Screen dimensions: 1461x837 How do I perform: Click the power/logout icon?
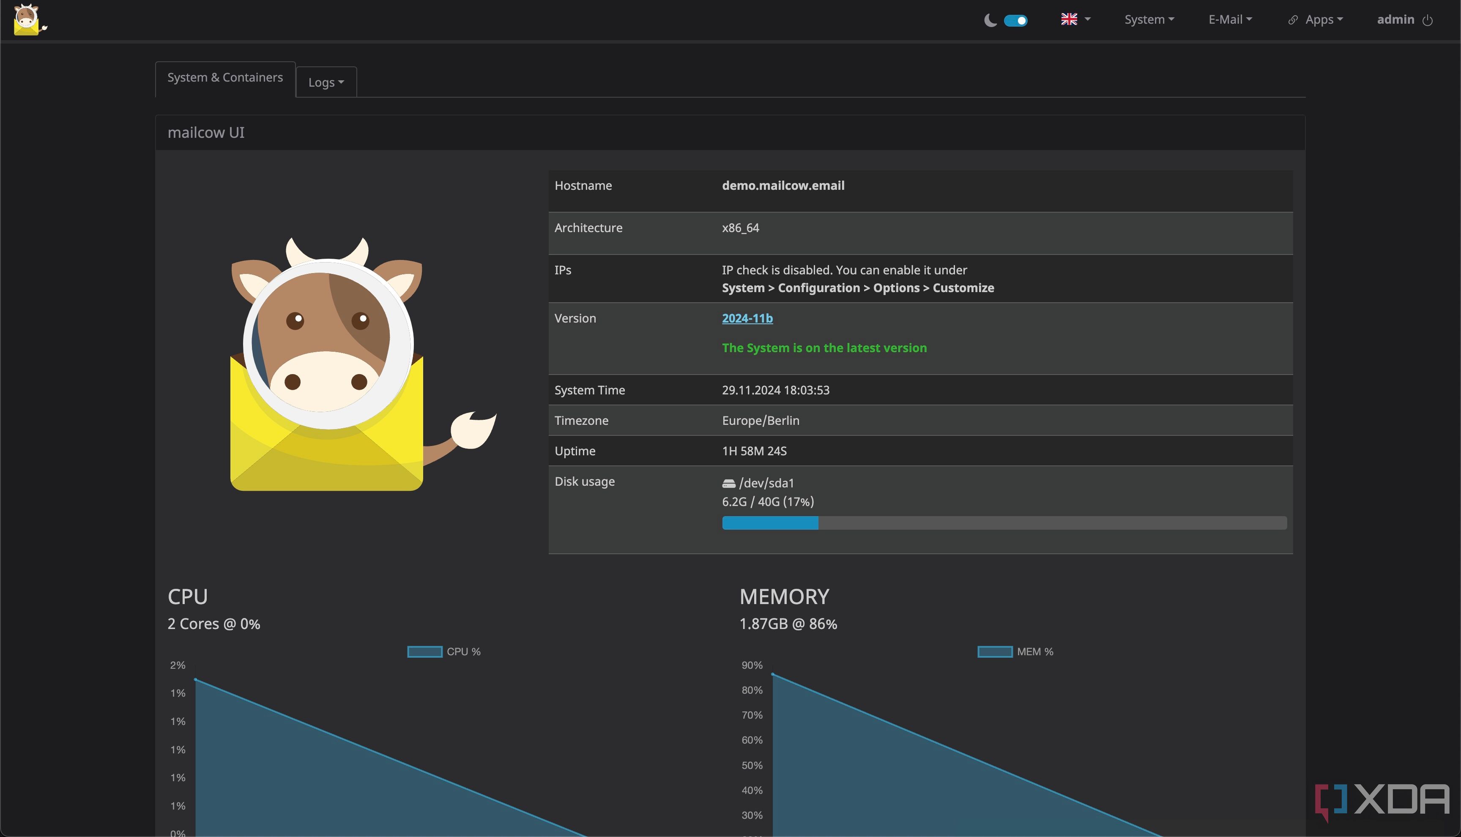(1429, 20)
